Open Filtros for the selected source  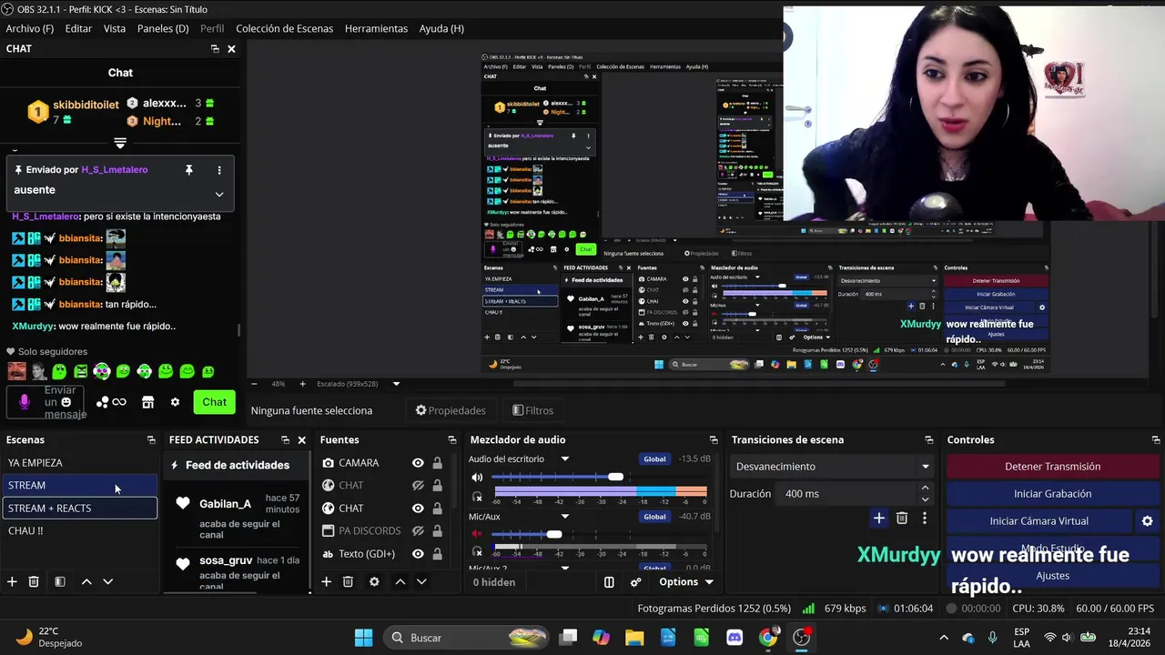[x=533, y=410]
